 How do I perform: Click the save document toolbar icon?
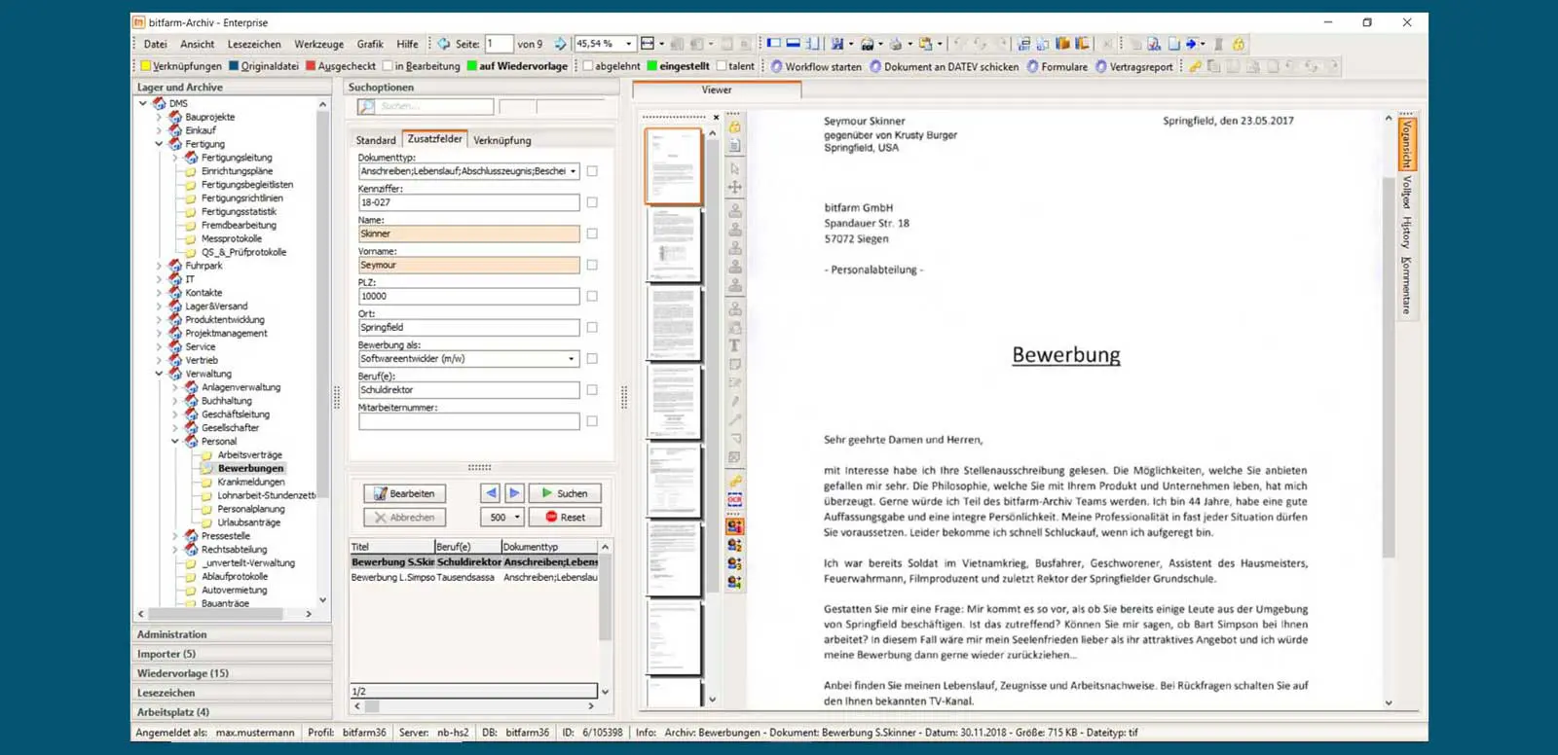[x=836, y=44]
